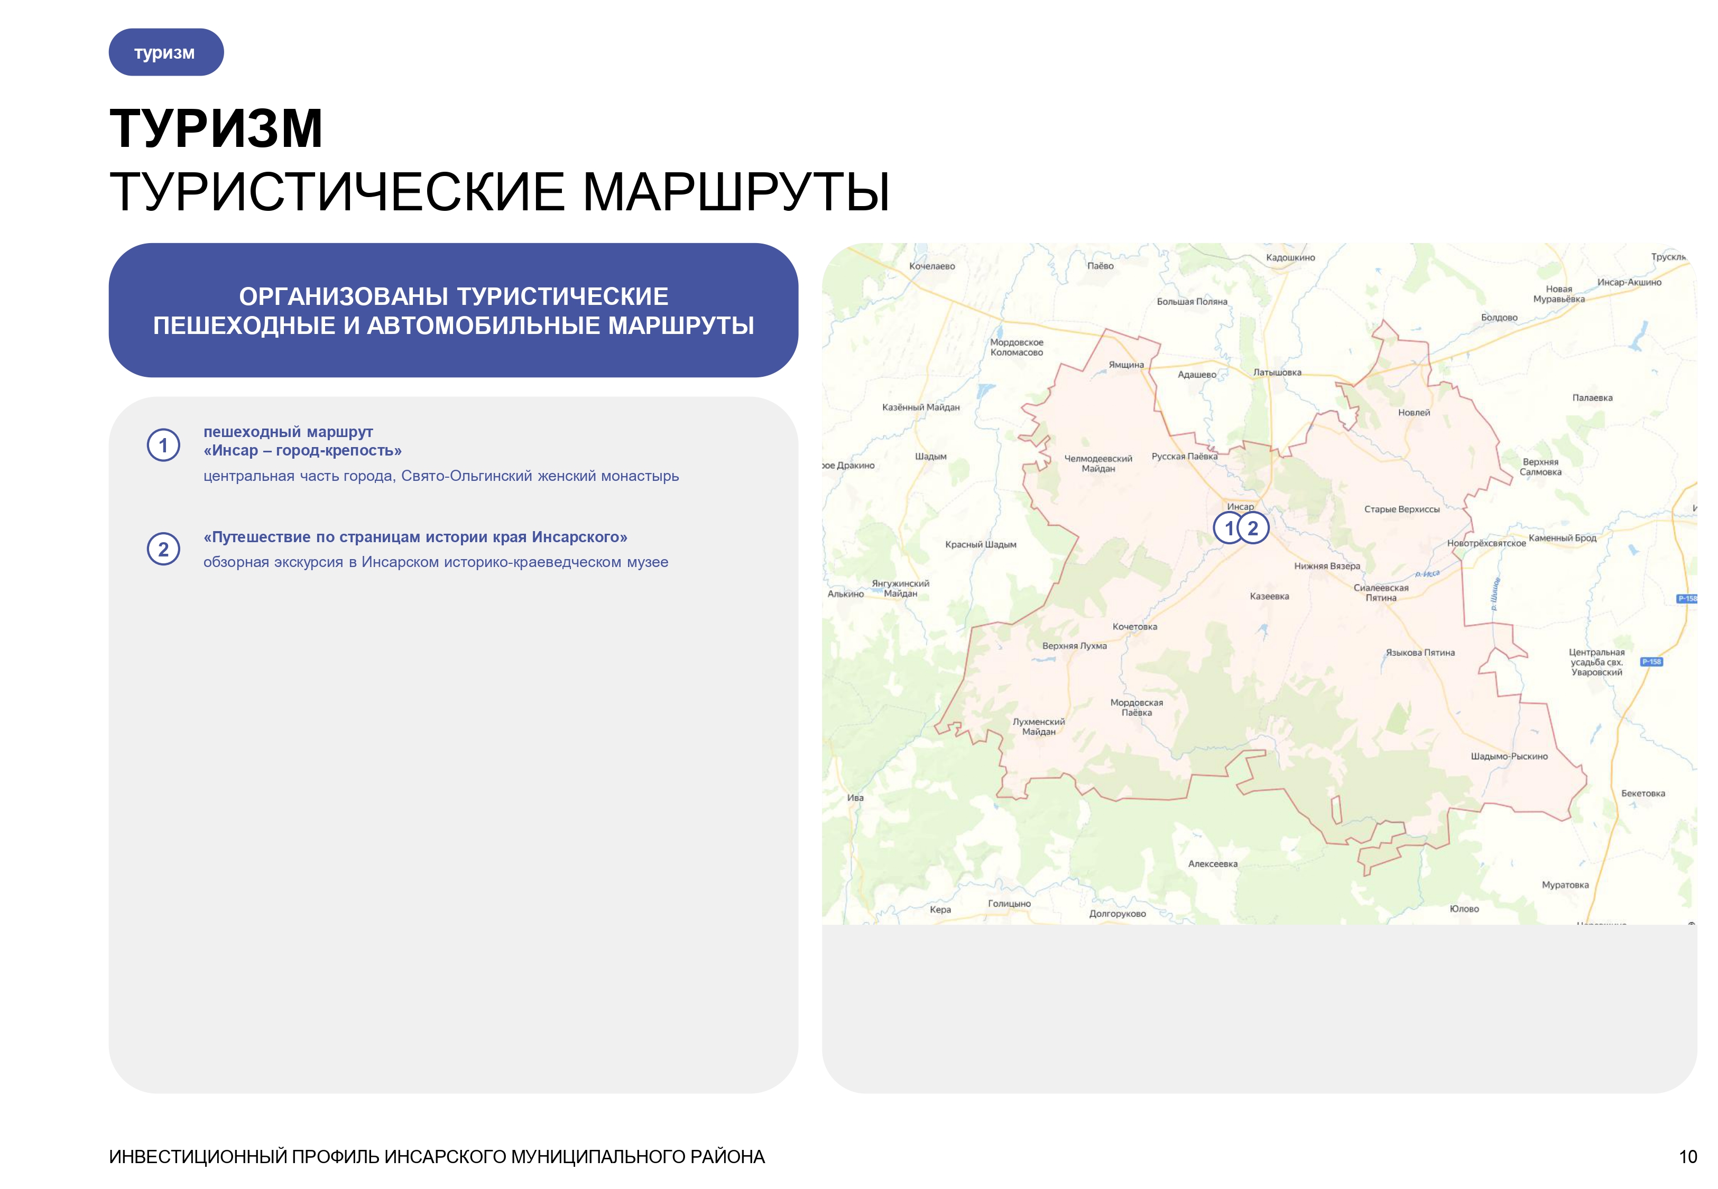Click «Кадошкино» at the map's top
The height and width of the screenshot is (1189, 1718).
1290,258
